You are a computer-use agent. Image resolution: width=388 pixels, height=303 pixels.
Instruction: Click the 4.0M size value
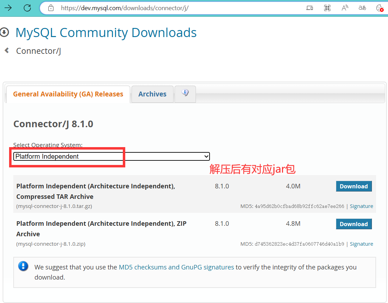[293, 186]
